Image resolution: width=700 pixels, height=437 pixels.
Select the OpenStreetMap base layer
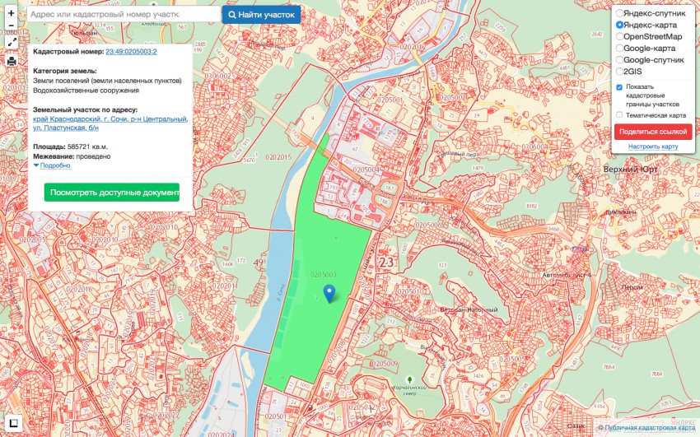(x=620, y=37)
